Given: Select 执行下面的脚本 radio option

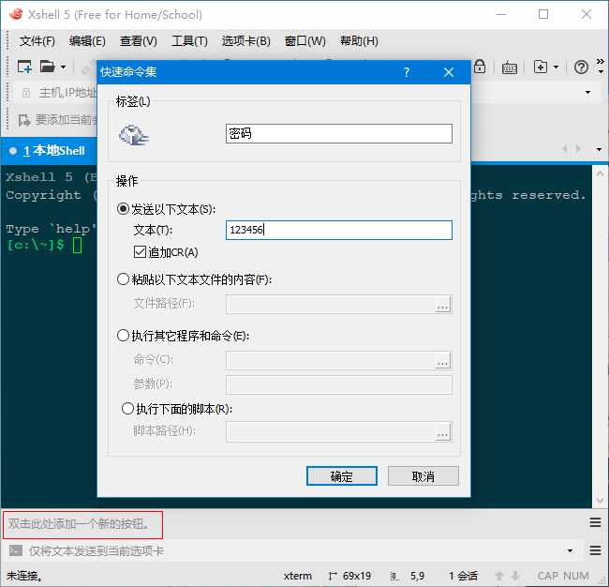Looking at the screenshot, I should [127, 409].
